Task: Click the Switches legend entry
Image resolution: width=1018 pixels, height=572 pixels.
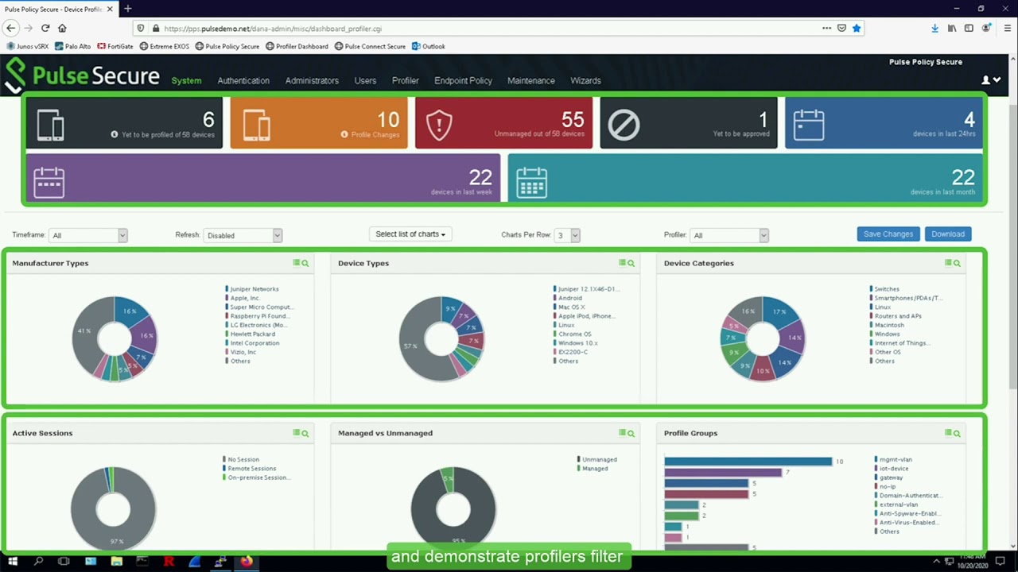Action: 884,289
